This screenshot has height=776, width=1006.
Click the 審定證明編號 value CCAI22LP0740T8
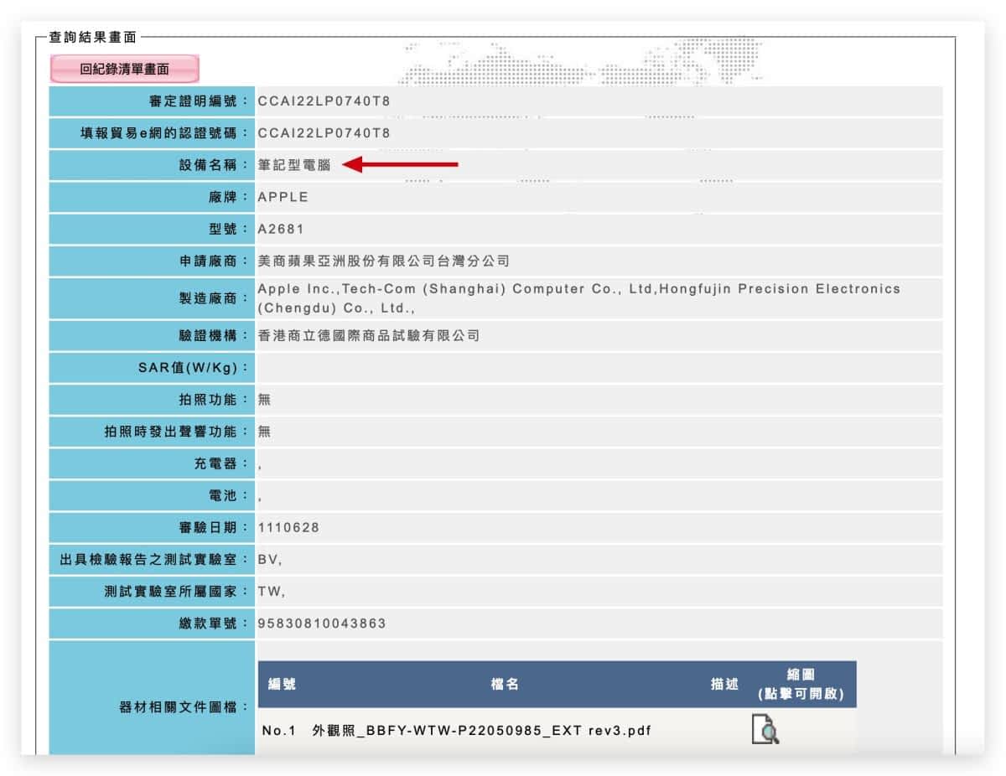(x=324, y=101)
